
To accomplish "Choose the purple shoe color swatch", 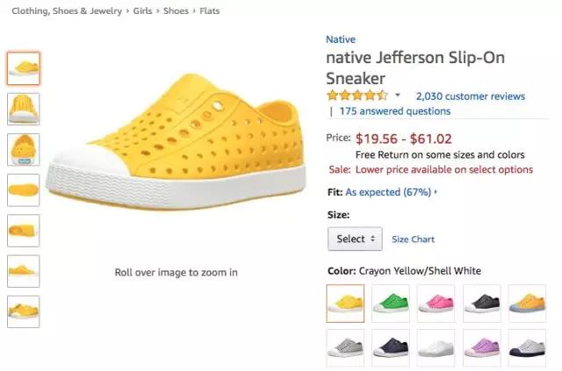I will click(x=481, y=346).
